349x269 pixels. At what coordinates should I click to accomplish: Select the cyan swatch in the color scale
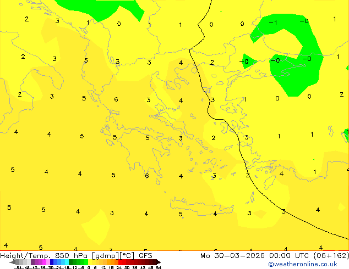click(67, 262)
